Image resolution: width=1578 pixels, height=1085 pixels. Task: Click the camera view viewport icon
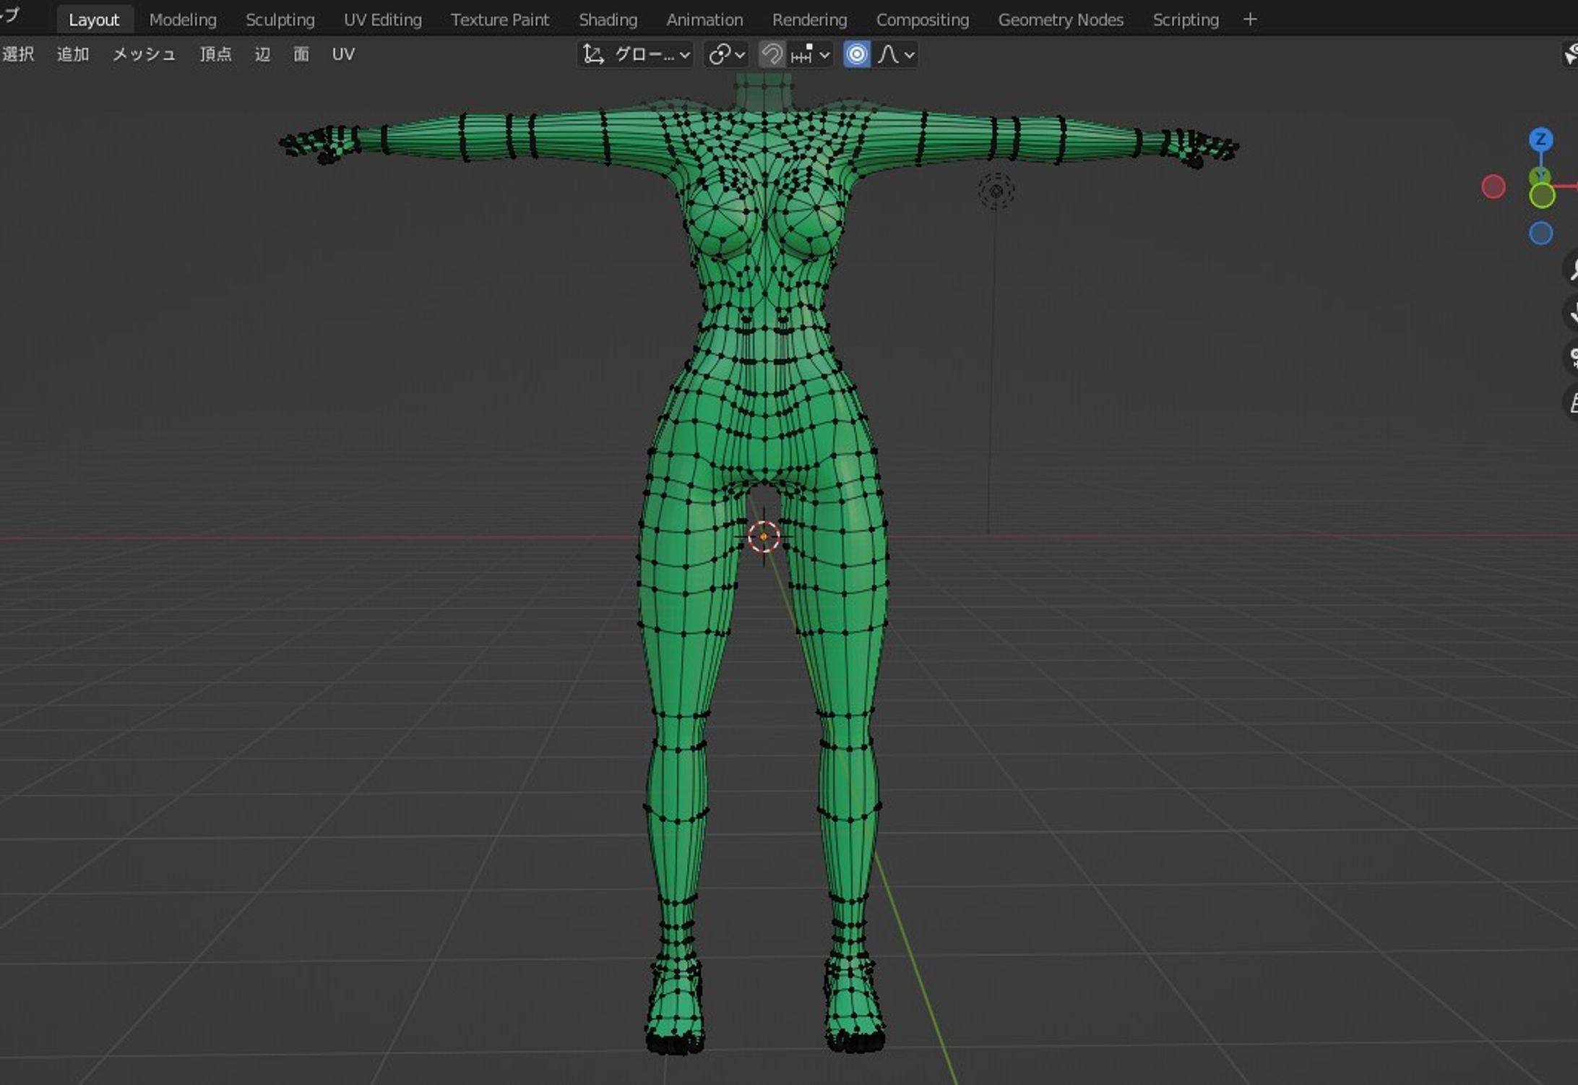coord(1572,357)
